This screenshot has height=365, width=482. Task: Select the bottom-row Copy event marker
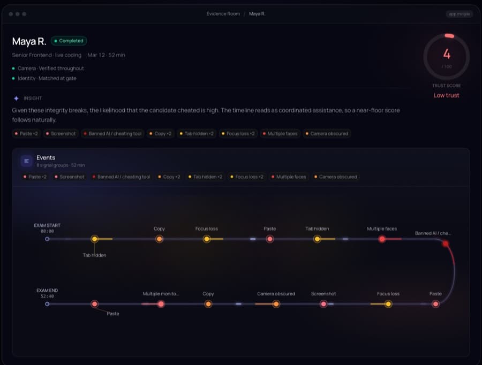pos(208,304)
